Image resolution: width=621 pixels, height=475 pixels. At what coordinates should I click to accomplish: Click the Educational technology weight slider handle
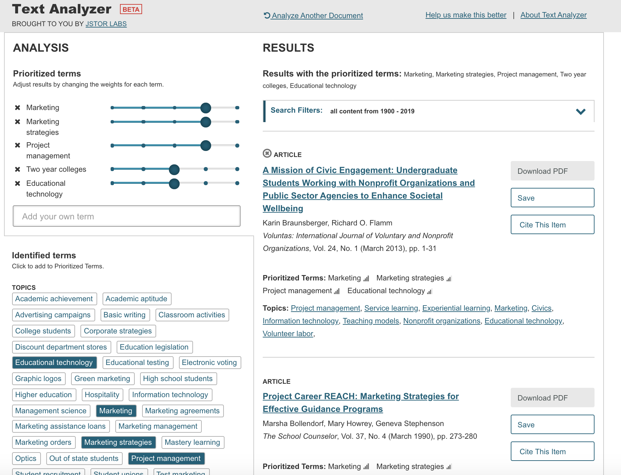(174, 183)
